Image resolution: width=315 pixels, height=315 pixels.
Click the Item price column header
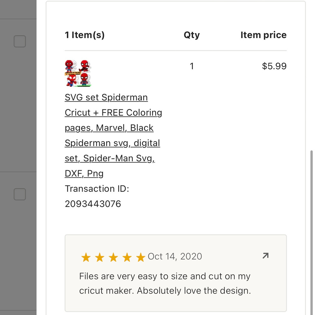[x=263, y=35]
